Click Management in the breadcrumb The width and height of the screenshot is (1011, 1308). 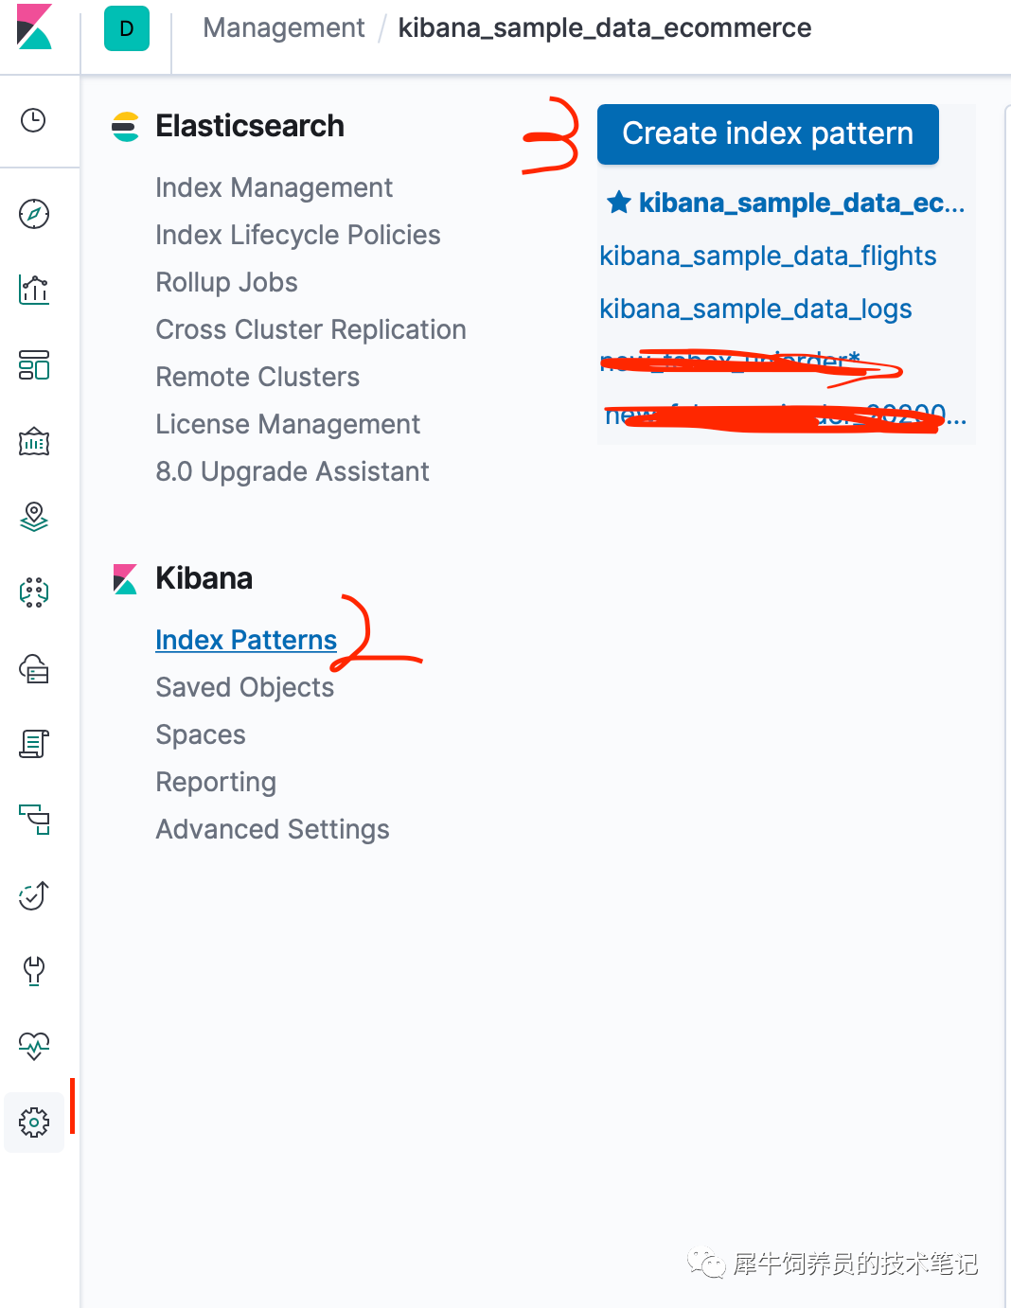coord(283,28)
